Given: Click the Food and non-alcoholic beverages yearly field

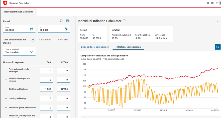Looking at the screenshot, I should point(63,71).
